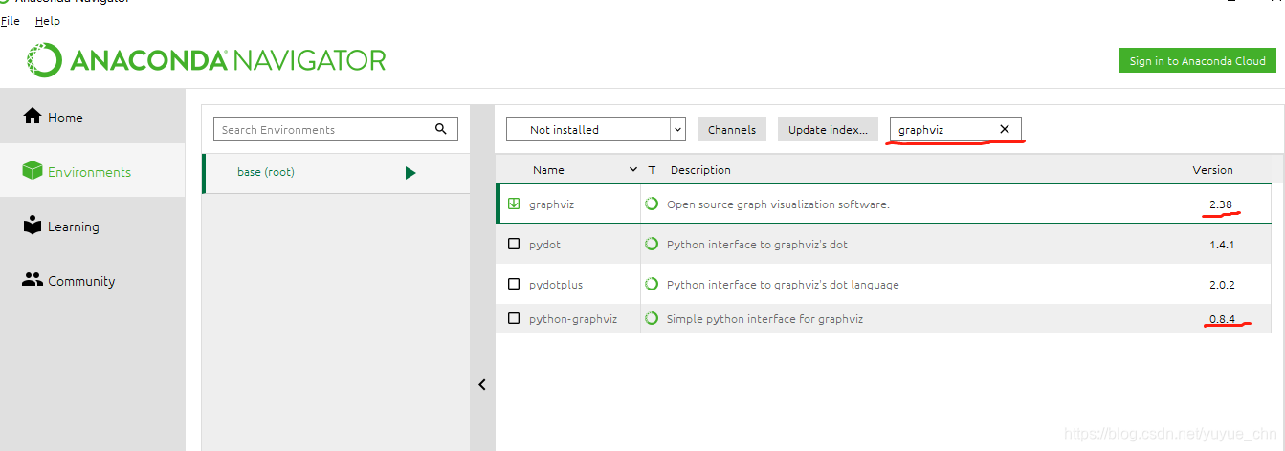Screen dimensions: 1285x451
Task: Select the pydotplus package name
Action: 555,285
